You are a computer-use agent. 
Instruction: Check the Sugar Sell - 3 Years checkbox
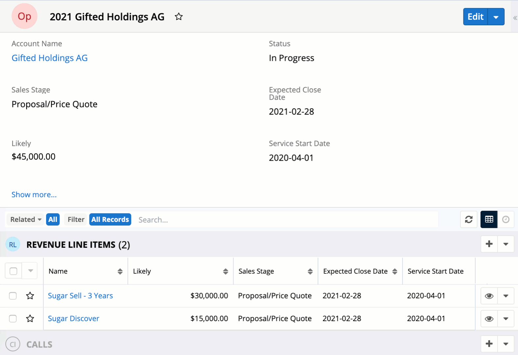click(x=13, y=296)
